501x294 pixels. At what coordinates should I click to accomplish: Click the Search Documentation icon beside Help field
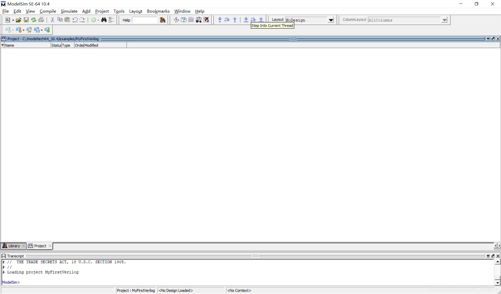(163, 20)
